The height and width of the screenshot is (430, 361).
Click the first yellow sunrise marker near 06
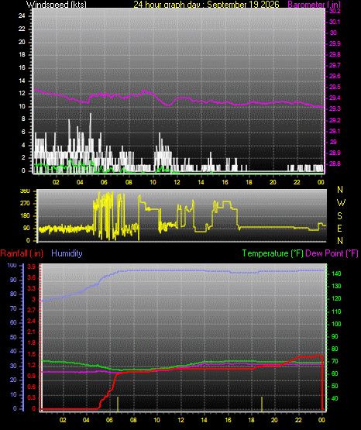coord(118,404)
